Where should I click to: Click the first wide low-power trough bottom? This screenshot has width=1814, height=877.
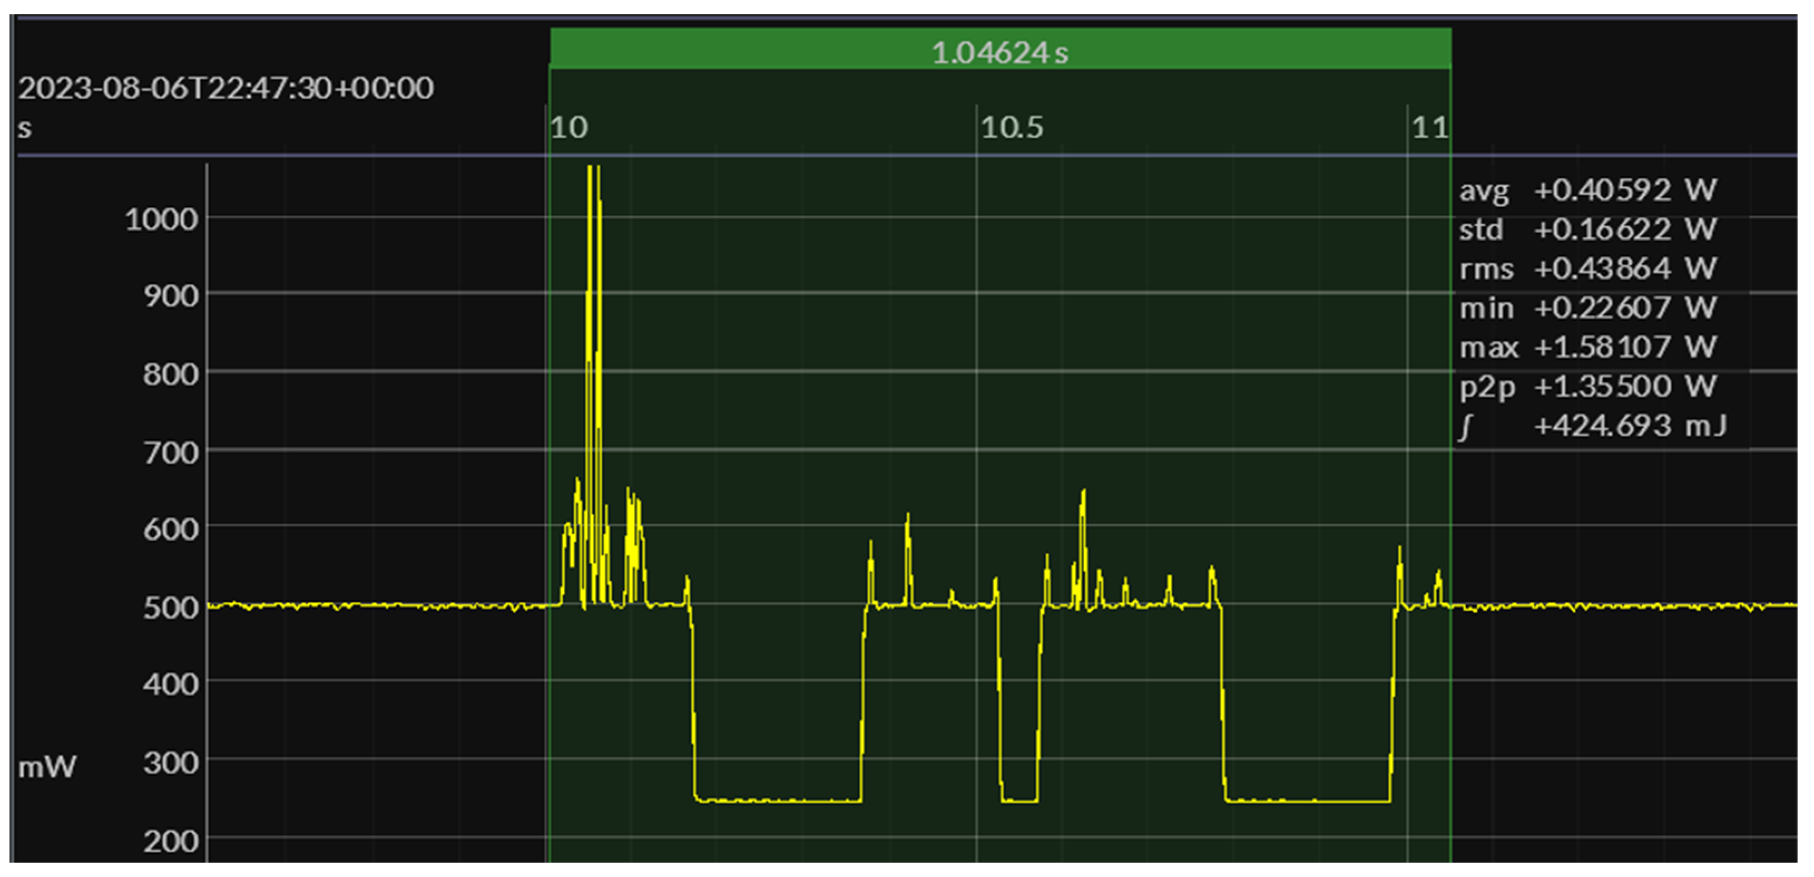coord(778,800)
